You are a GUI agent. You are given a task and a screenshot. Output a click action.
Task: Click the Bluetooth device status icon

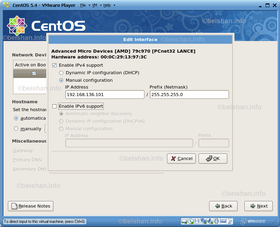point(217,221)
